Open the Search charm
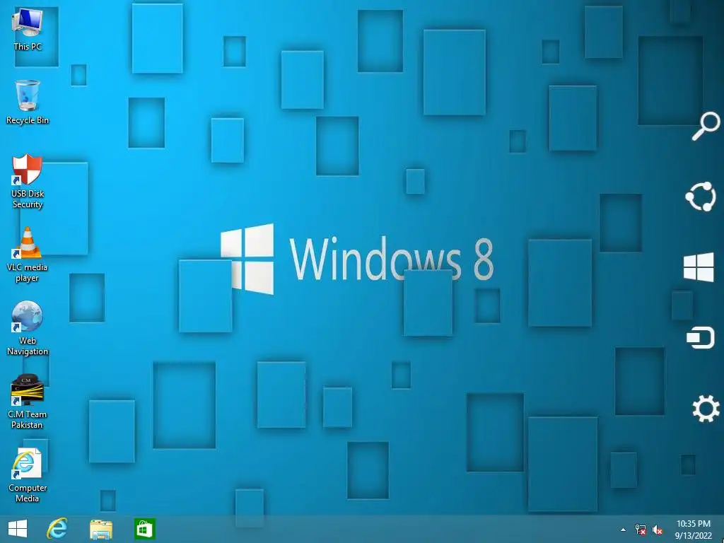The image size is (724, 543). click(705, 126)
